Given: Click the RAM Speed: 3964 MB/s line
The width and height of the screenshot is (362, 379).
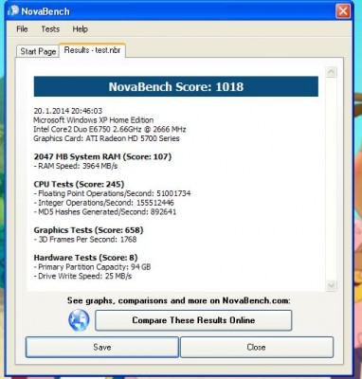Looking at the screenshot, I should click(76, 166).
